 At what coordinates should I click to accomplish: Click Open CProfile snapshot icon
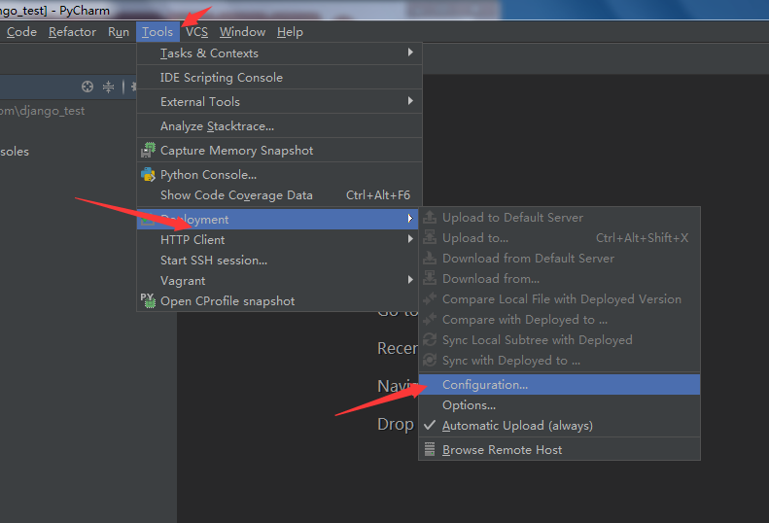(148, 300)
